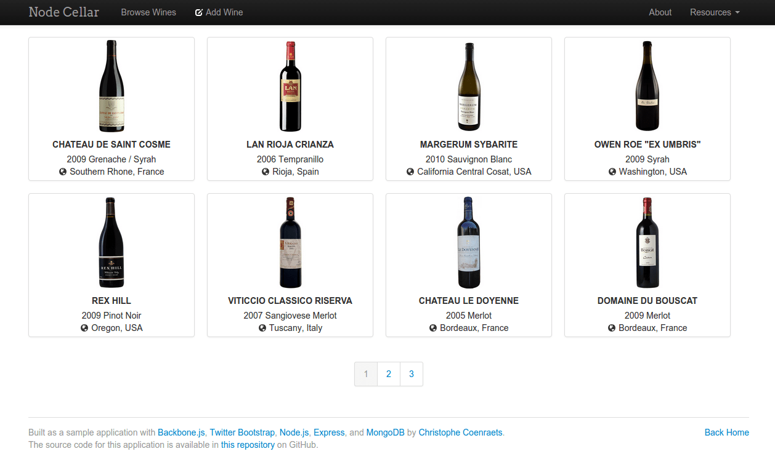Click '2005 Merlot' text
This screenshot has width=775, height=470.
(x=469, y=316)
